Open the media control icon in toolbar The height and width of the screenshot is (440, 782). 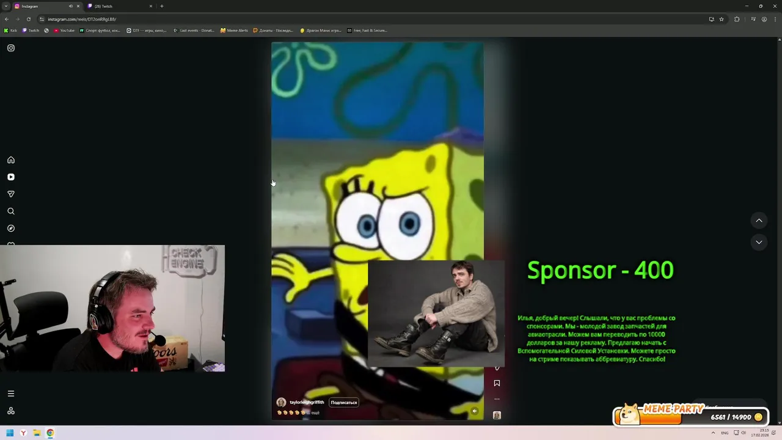coord(753,19)
